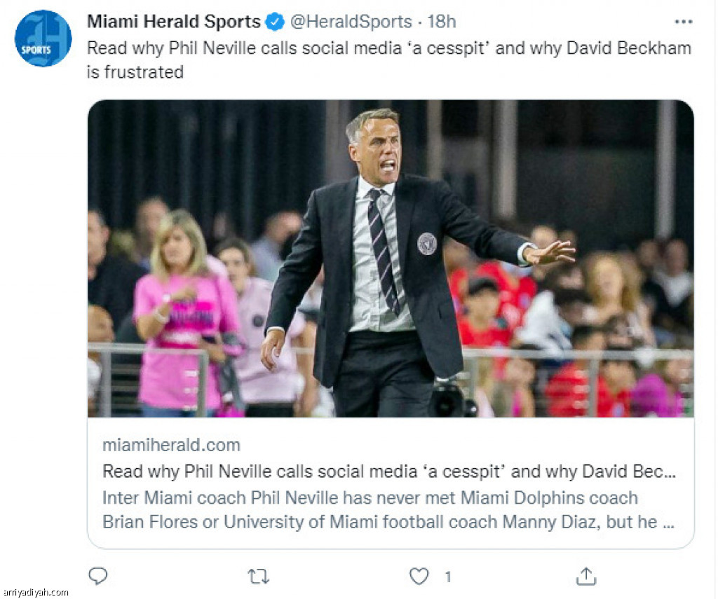Click the arriyadiyah.com watermark text
This screenshot has width=718, height=599.
tap(35, 592)
